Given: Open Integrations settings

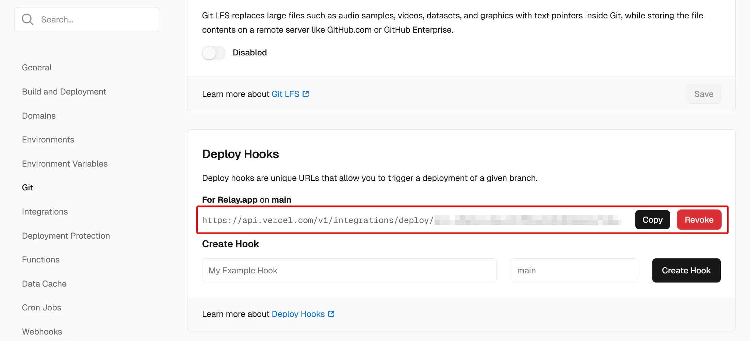Looking at the screenshot, I should click(45, 212).
